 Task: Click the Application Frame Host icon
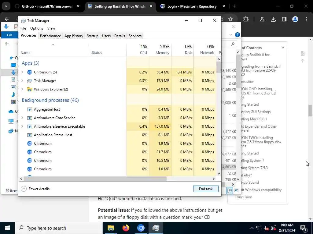click(30, 135)
